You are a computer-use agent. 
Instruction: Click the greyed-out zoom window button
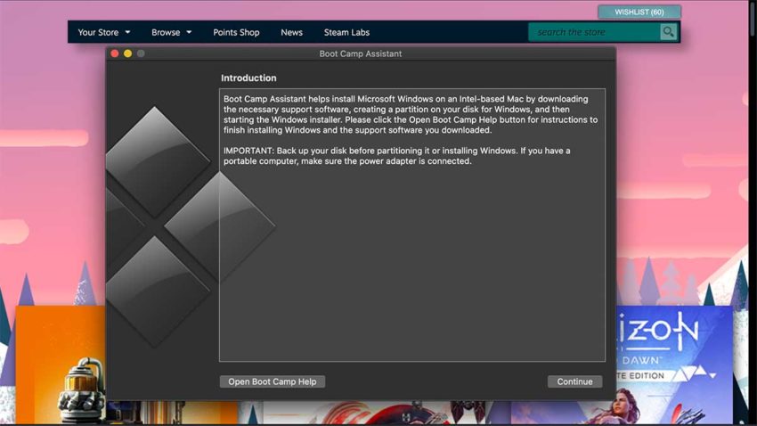[x=141, y=53]
